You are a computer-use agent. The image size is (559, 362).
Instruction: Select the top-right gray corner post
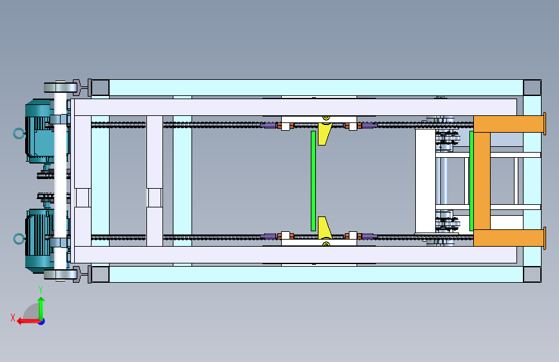tap(532, 88)
